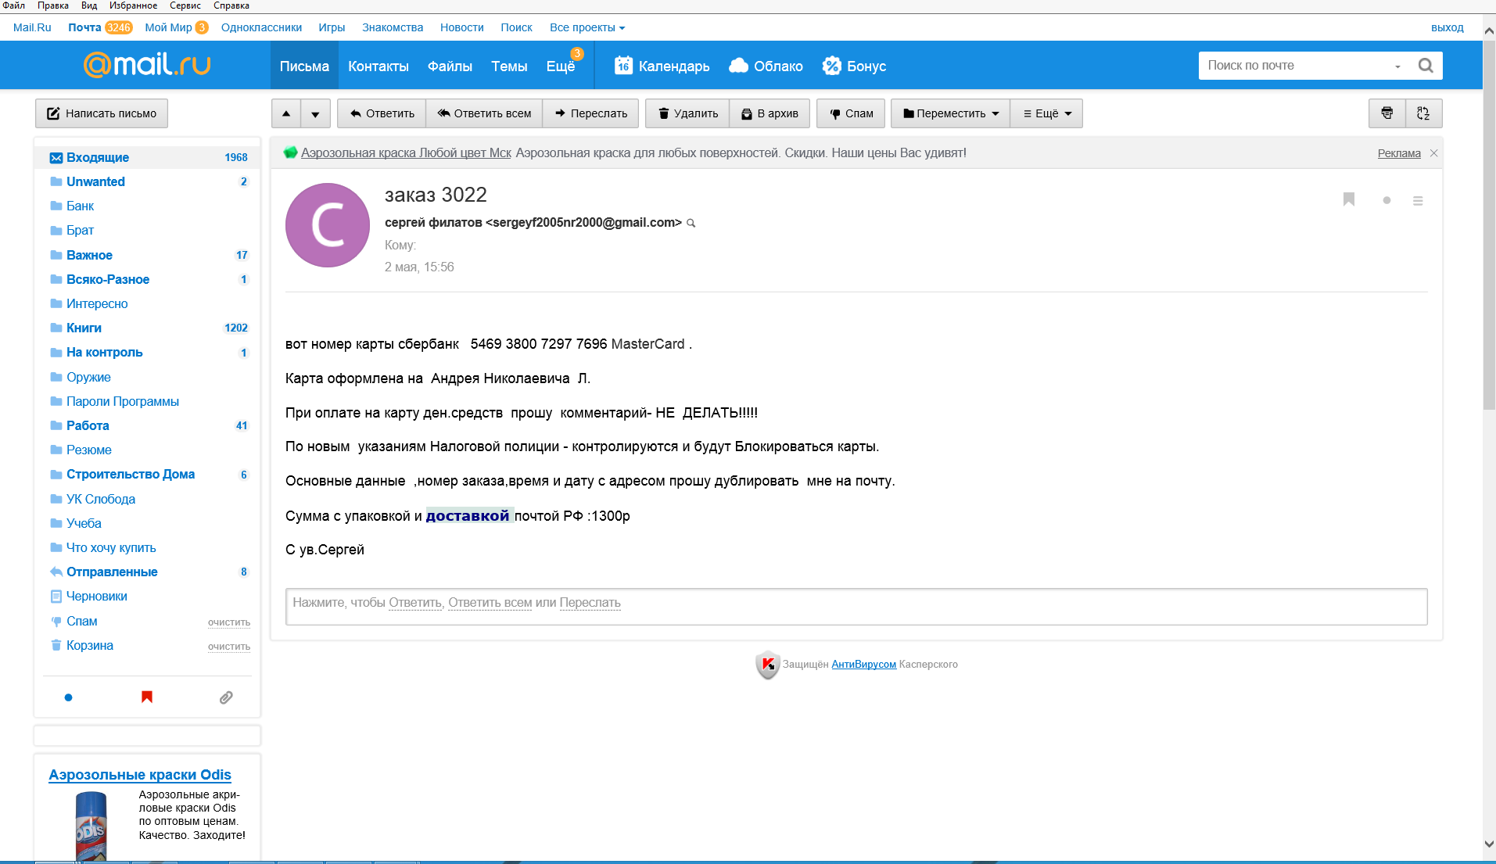Click the search magnifier icon in mail search
Image resolution: width=1496 pixels, height=864 pixels.
tap(1426, 66)
